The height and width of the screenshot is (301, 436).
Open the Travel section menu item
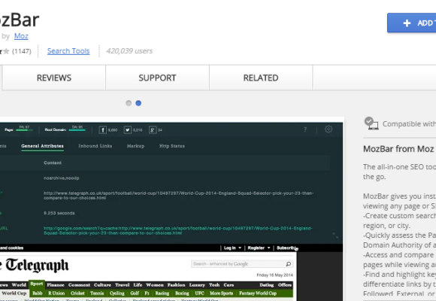[123, 285]
